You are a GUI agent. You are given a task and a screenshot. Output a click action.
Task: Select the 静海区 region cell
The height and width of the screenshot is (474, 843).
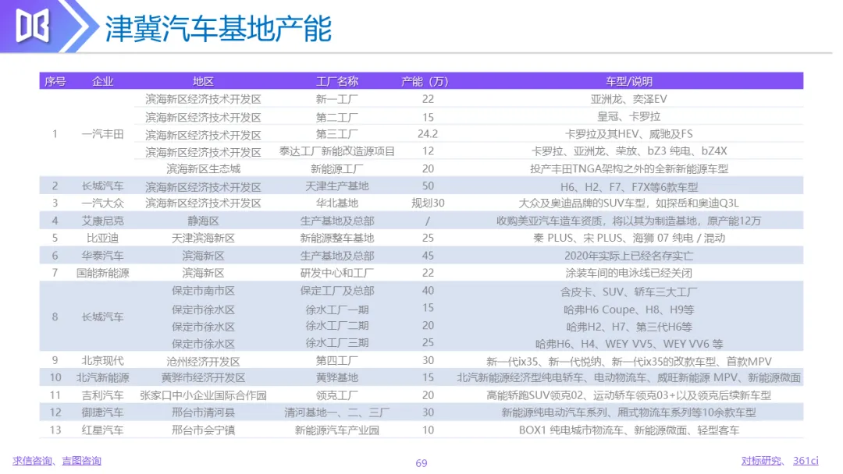pyautogui.click(x=203, y=221)
